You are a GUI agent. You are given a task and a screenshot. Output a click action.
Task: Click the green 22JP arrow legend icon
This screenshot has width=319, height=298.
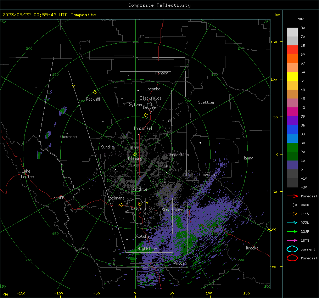pos(292,231)
